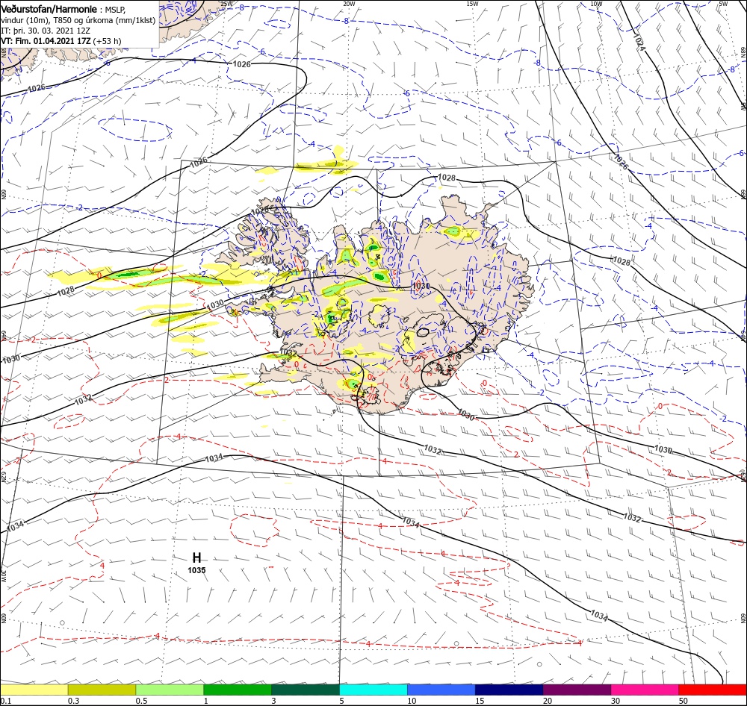The image size is (747, 706).
Task: Click the purple 20–30 legend swatch
Action: 577,690
